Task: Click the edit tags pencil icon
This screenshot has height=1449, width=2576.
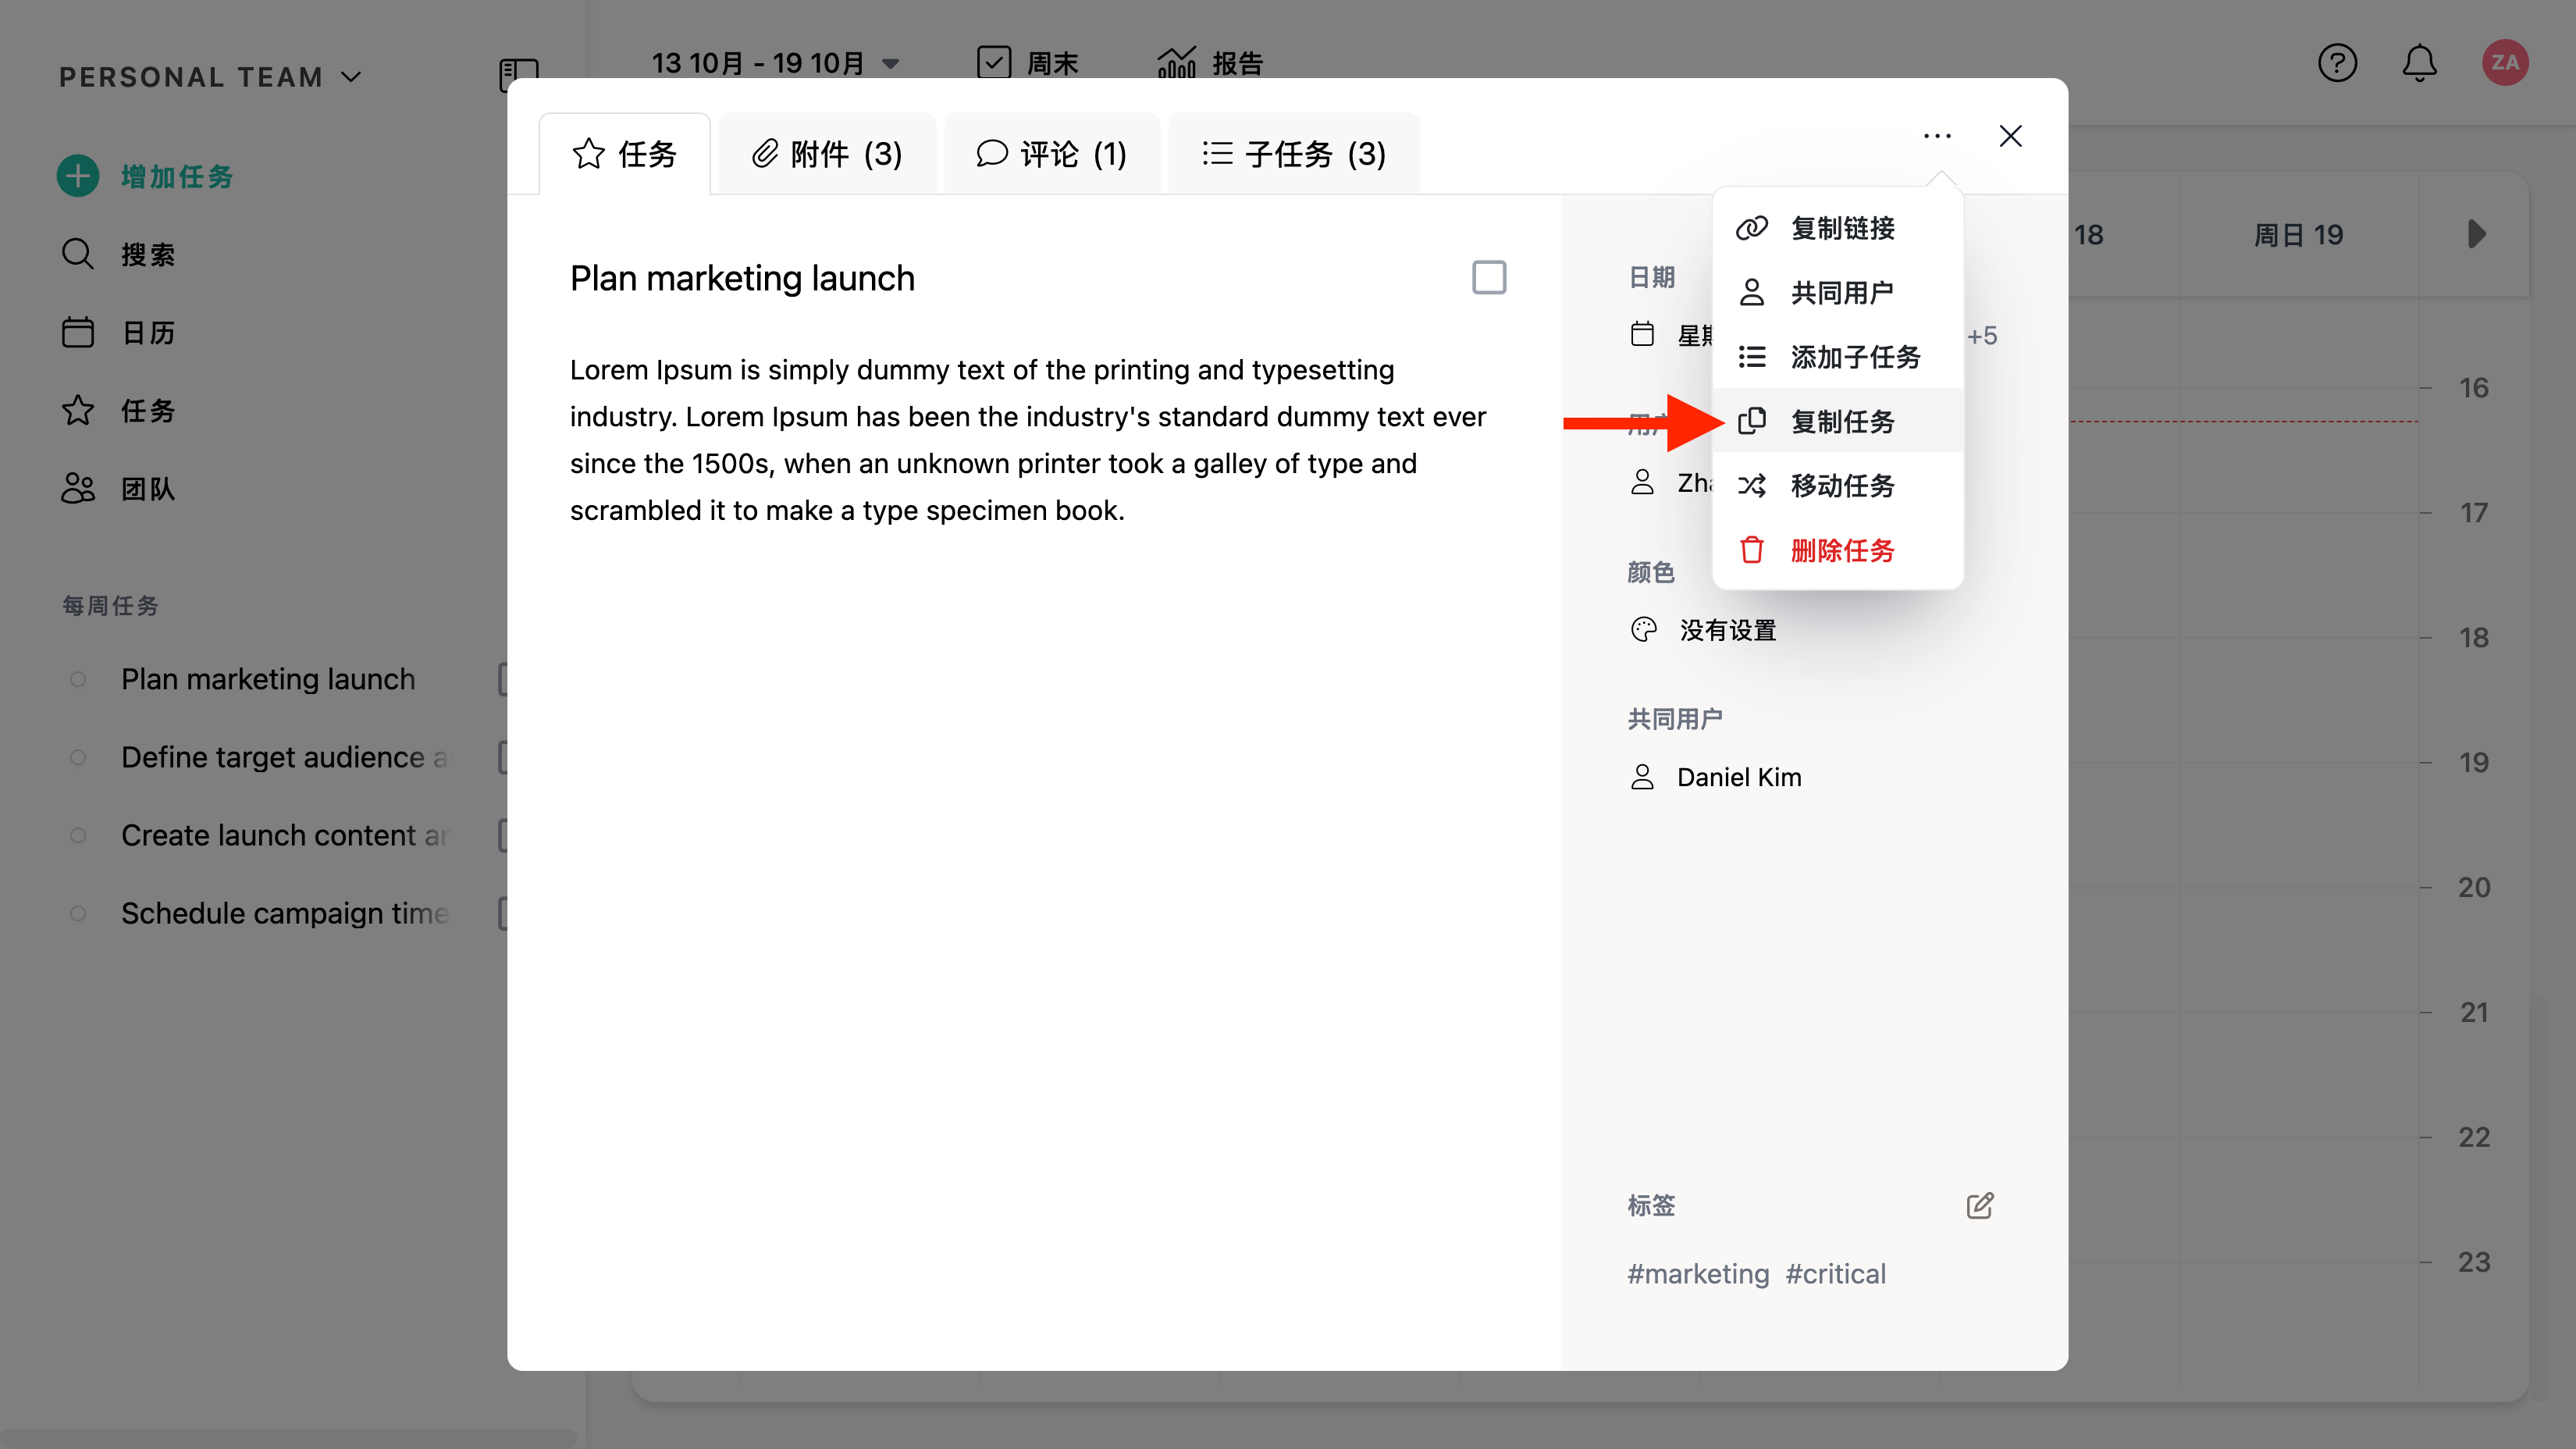Action: click(x=1980, y=1206)
